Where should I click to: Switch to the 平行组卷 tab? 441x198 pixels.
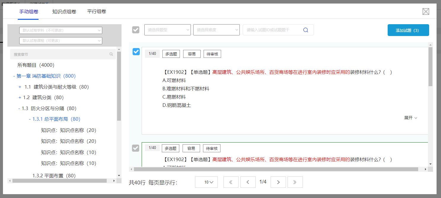97,12
